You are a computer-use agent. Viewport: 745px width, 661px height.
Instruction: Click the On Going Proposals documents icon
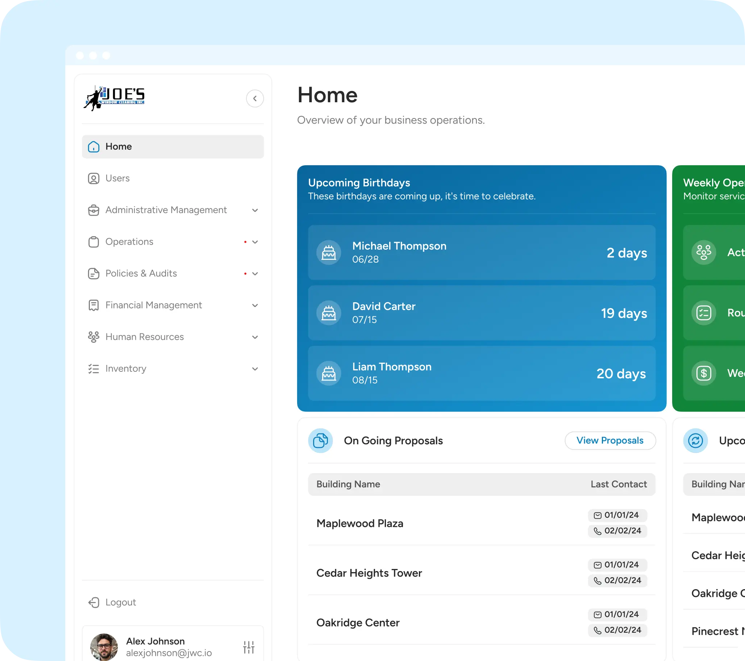[x=320, y=440]
